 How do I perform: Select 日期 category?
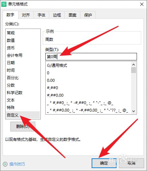tap(23, 63)
